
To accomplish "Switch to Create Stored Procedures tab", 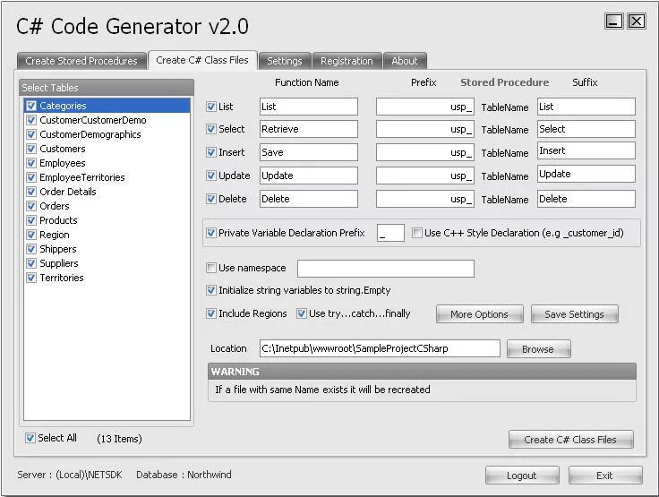I will point(81,61).
